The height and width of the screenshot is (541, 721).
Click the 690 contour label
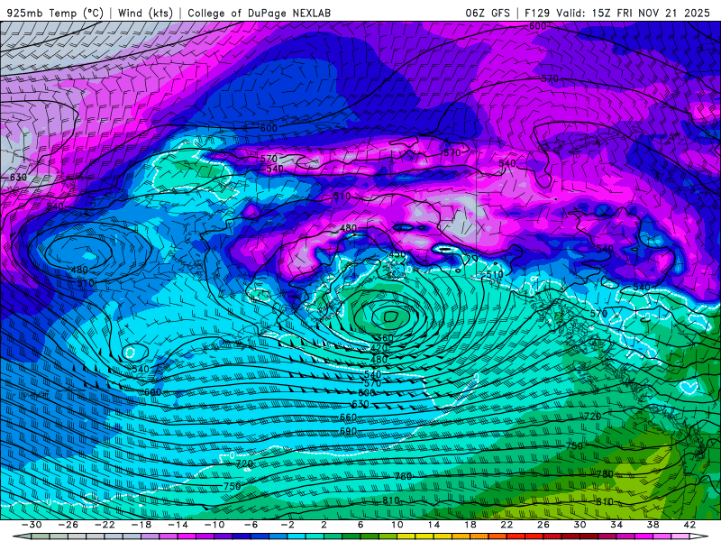coord(348,432)
